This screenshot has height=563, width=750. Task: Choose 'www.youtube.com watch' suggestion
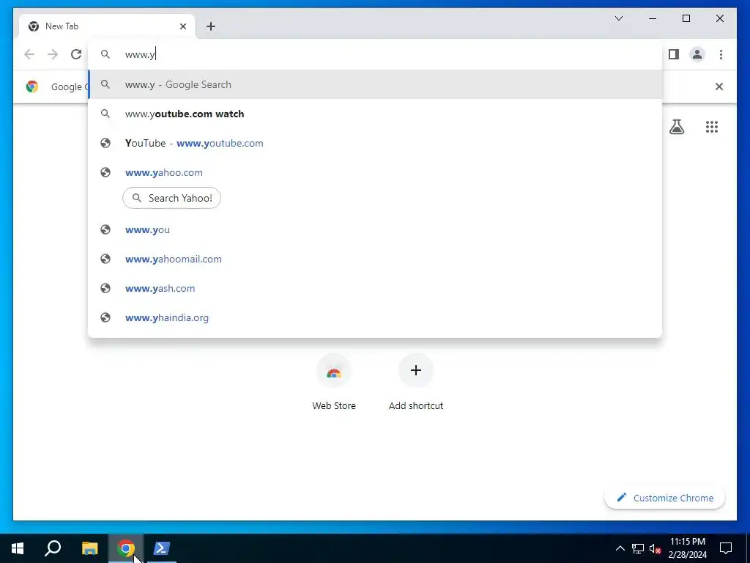coord(376,114)
